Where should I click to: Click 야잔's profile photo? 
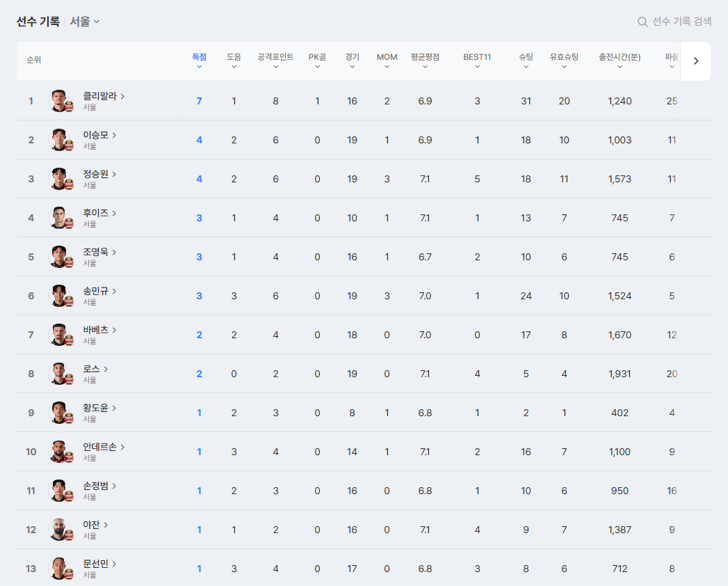60,530
